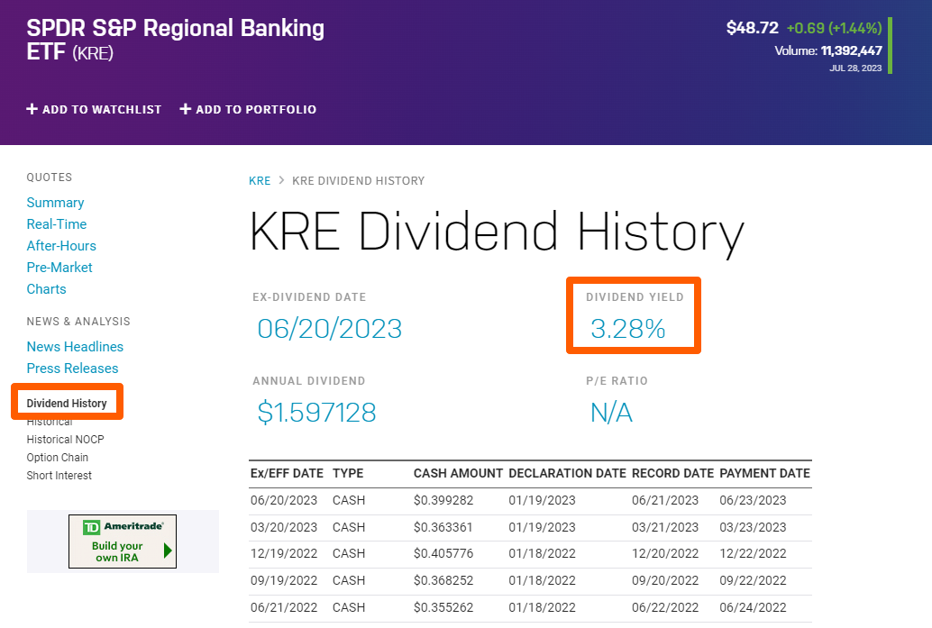Click the breadcrumb chevron separator after KRE
932x628 pixels.
(x=282, y=180)
